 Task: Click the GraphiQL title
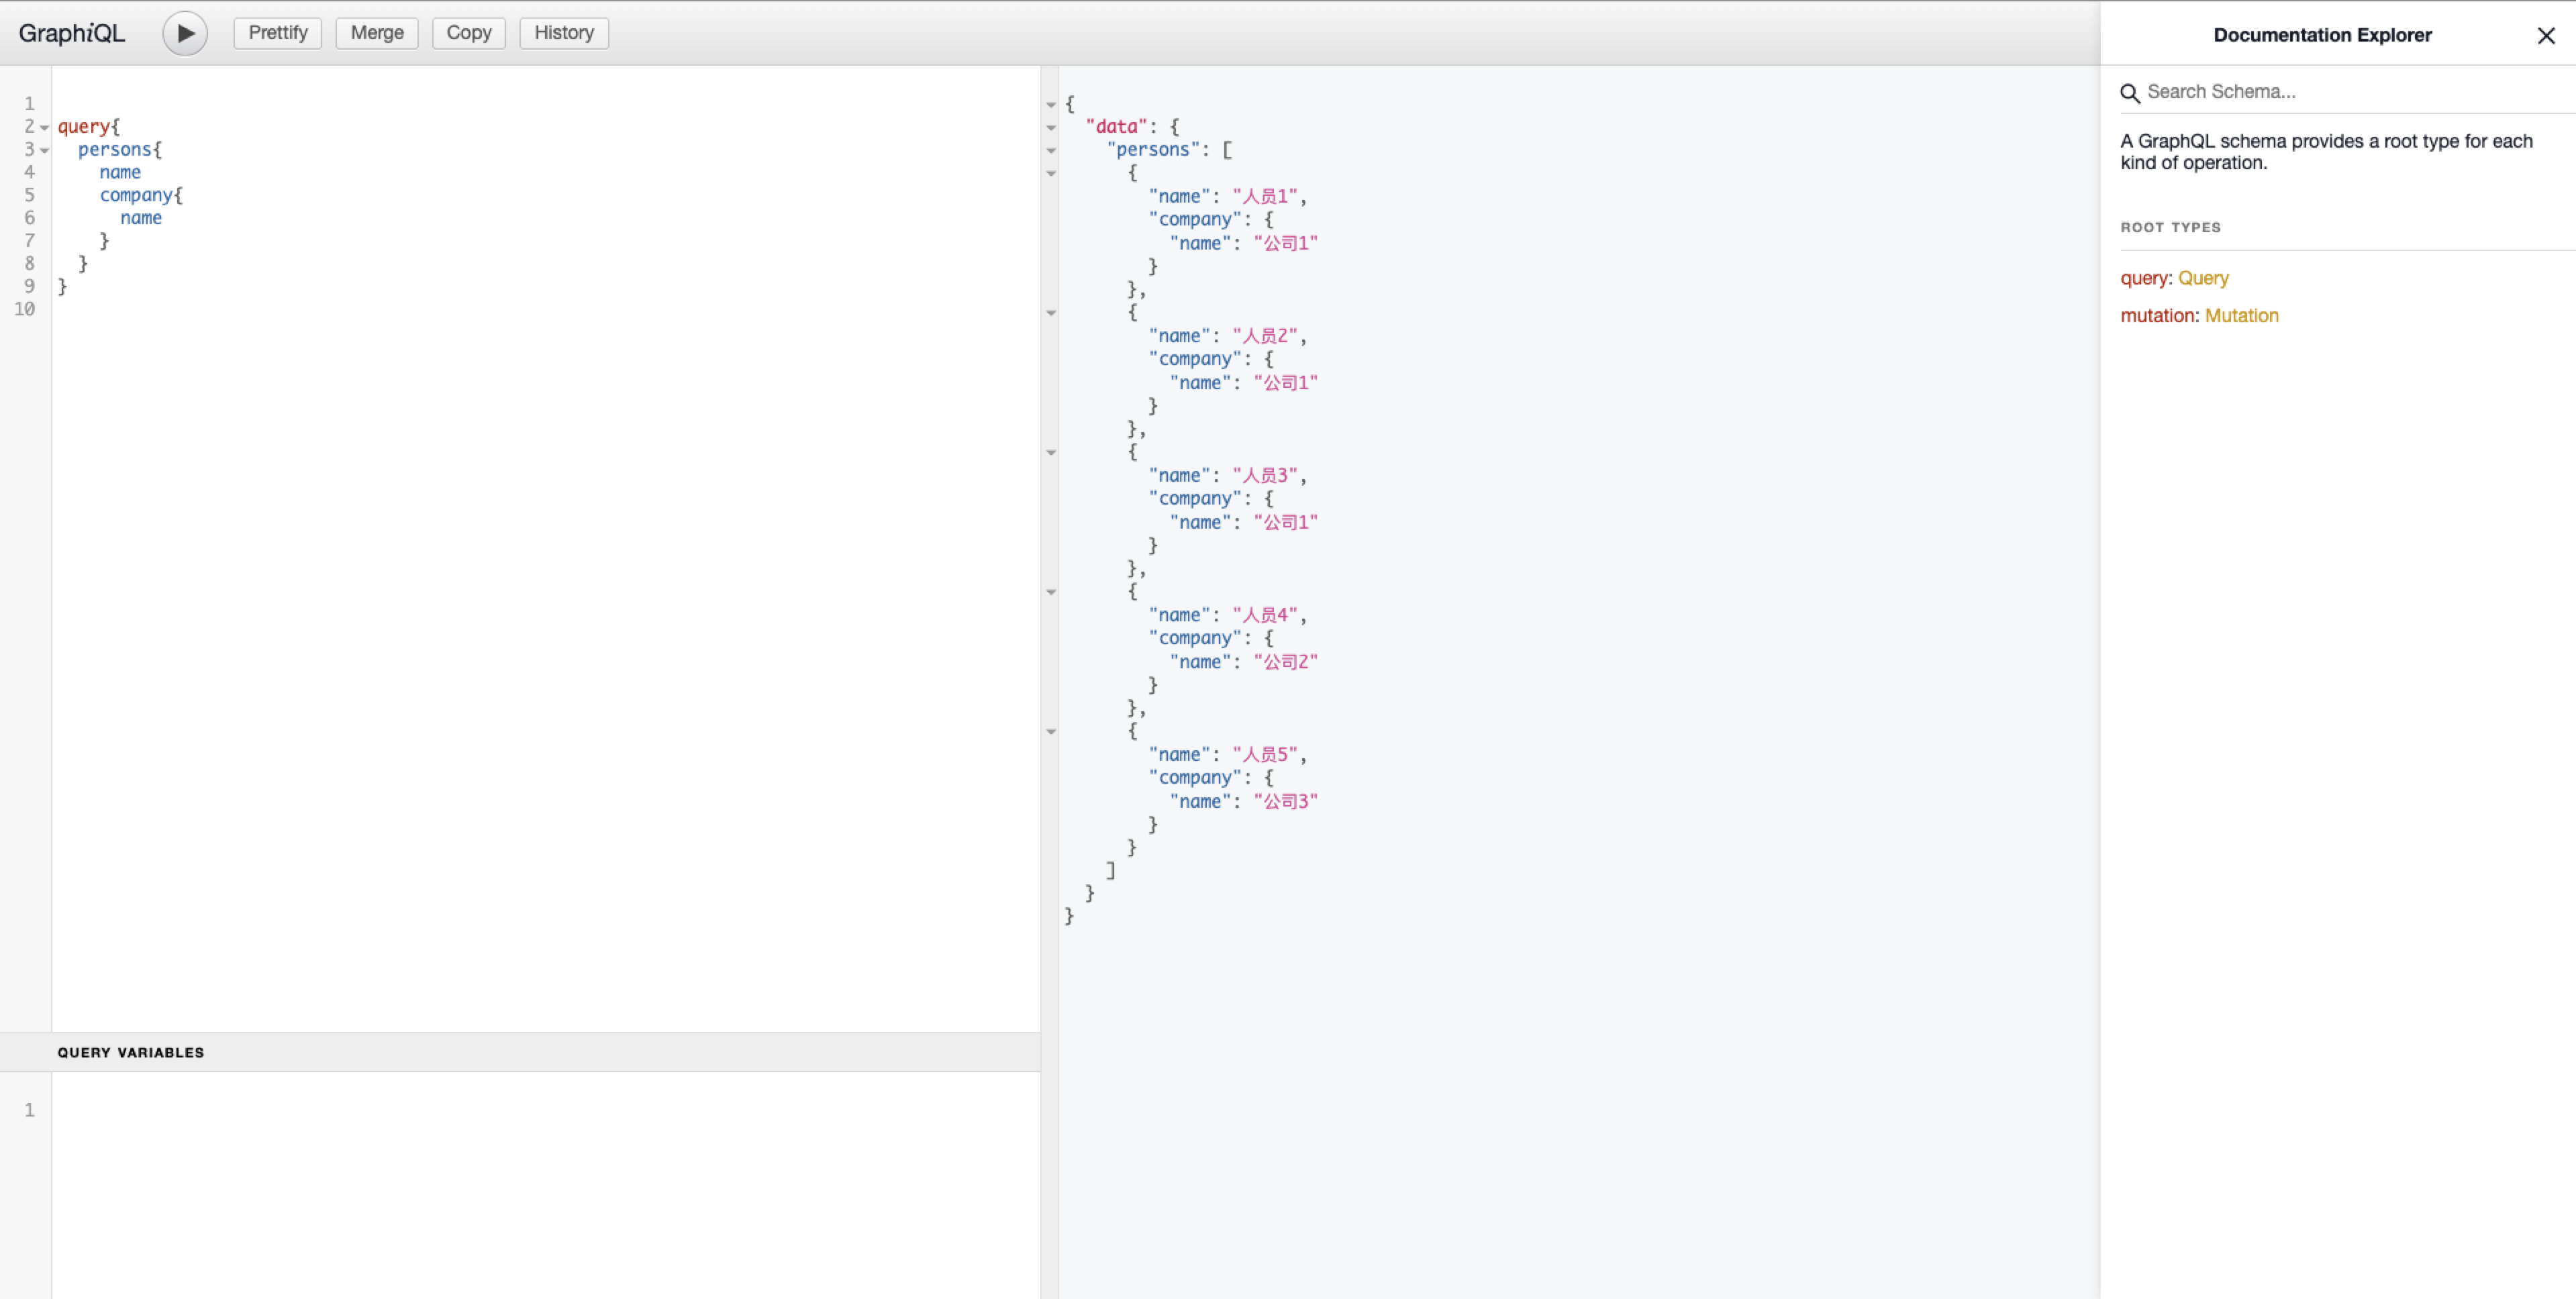[72, 33]
